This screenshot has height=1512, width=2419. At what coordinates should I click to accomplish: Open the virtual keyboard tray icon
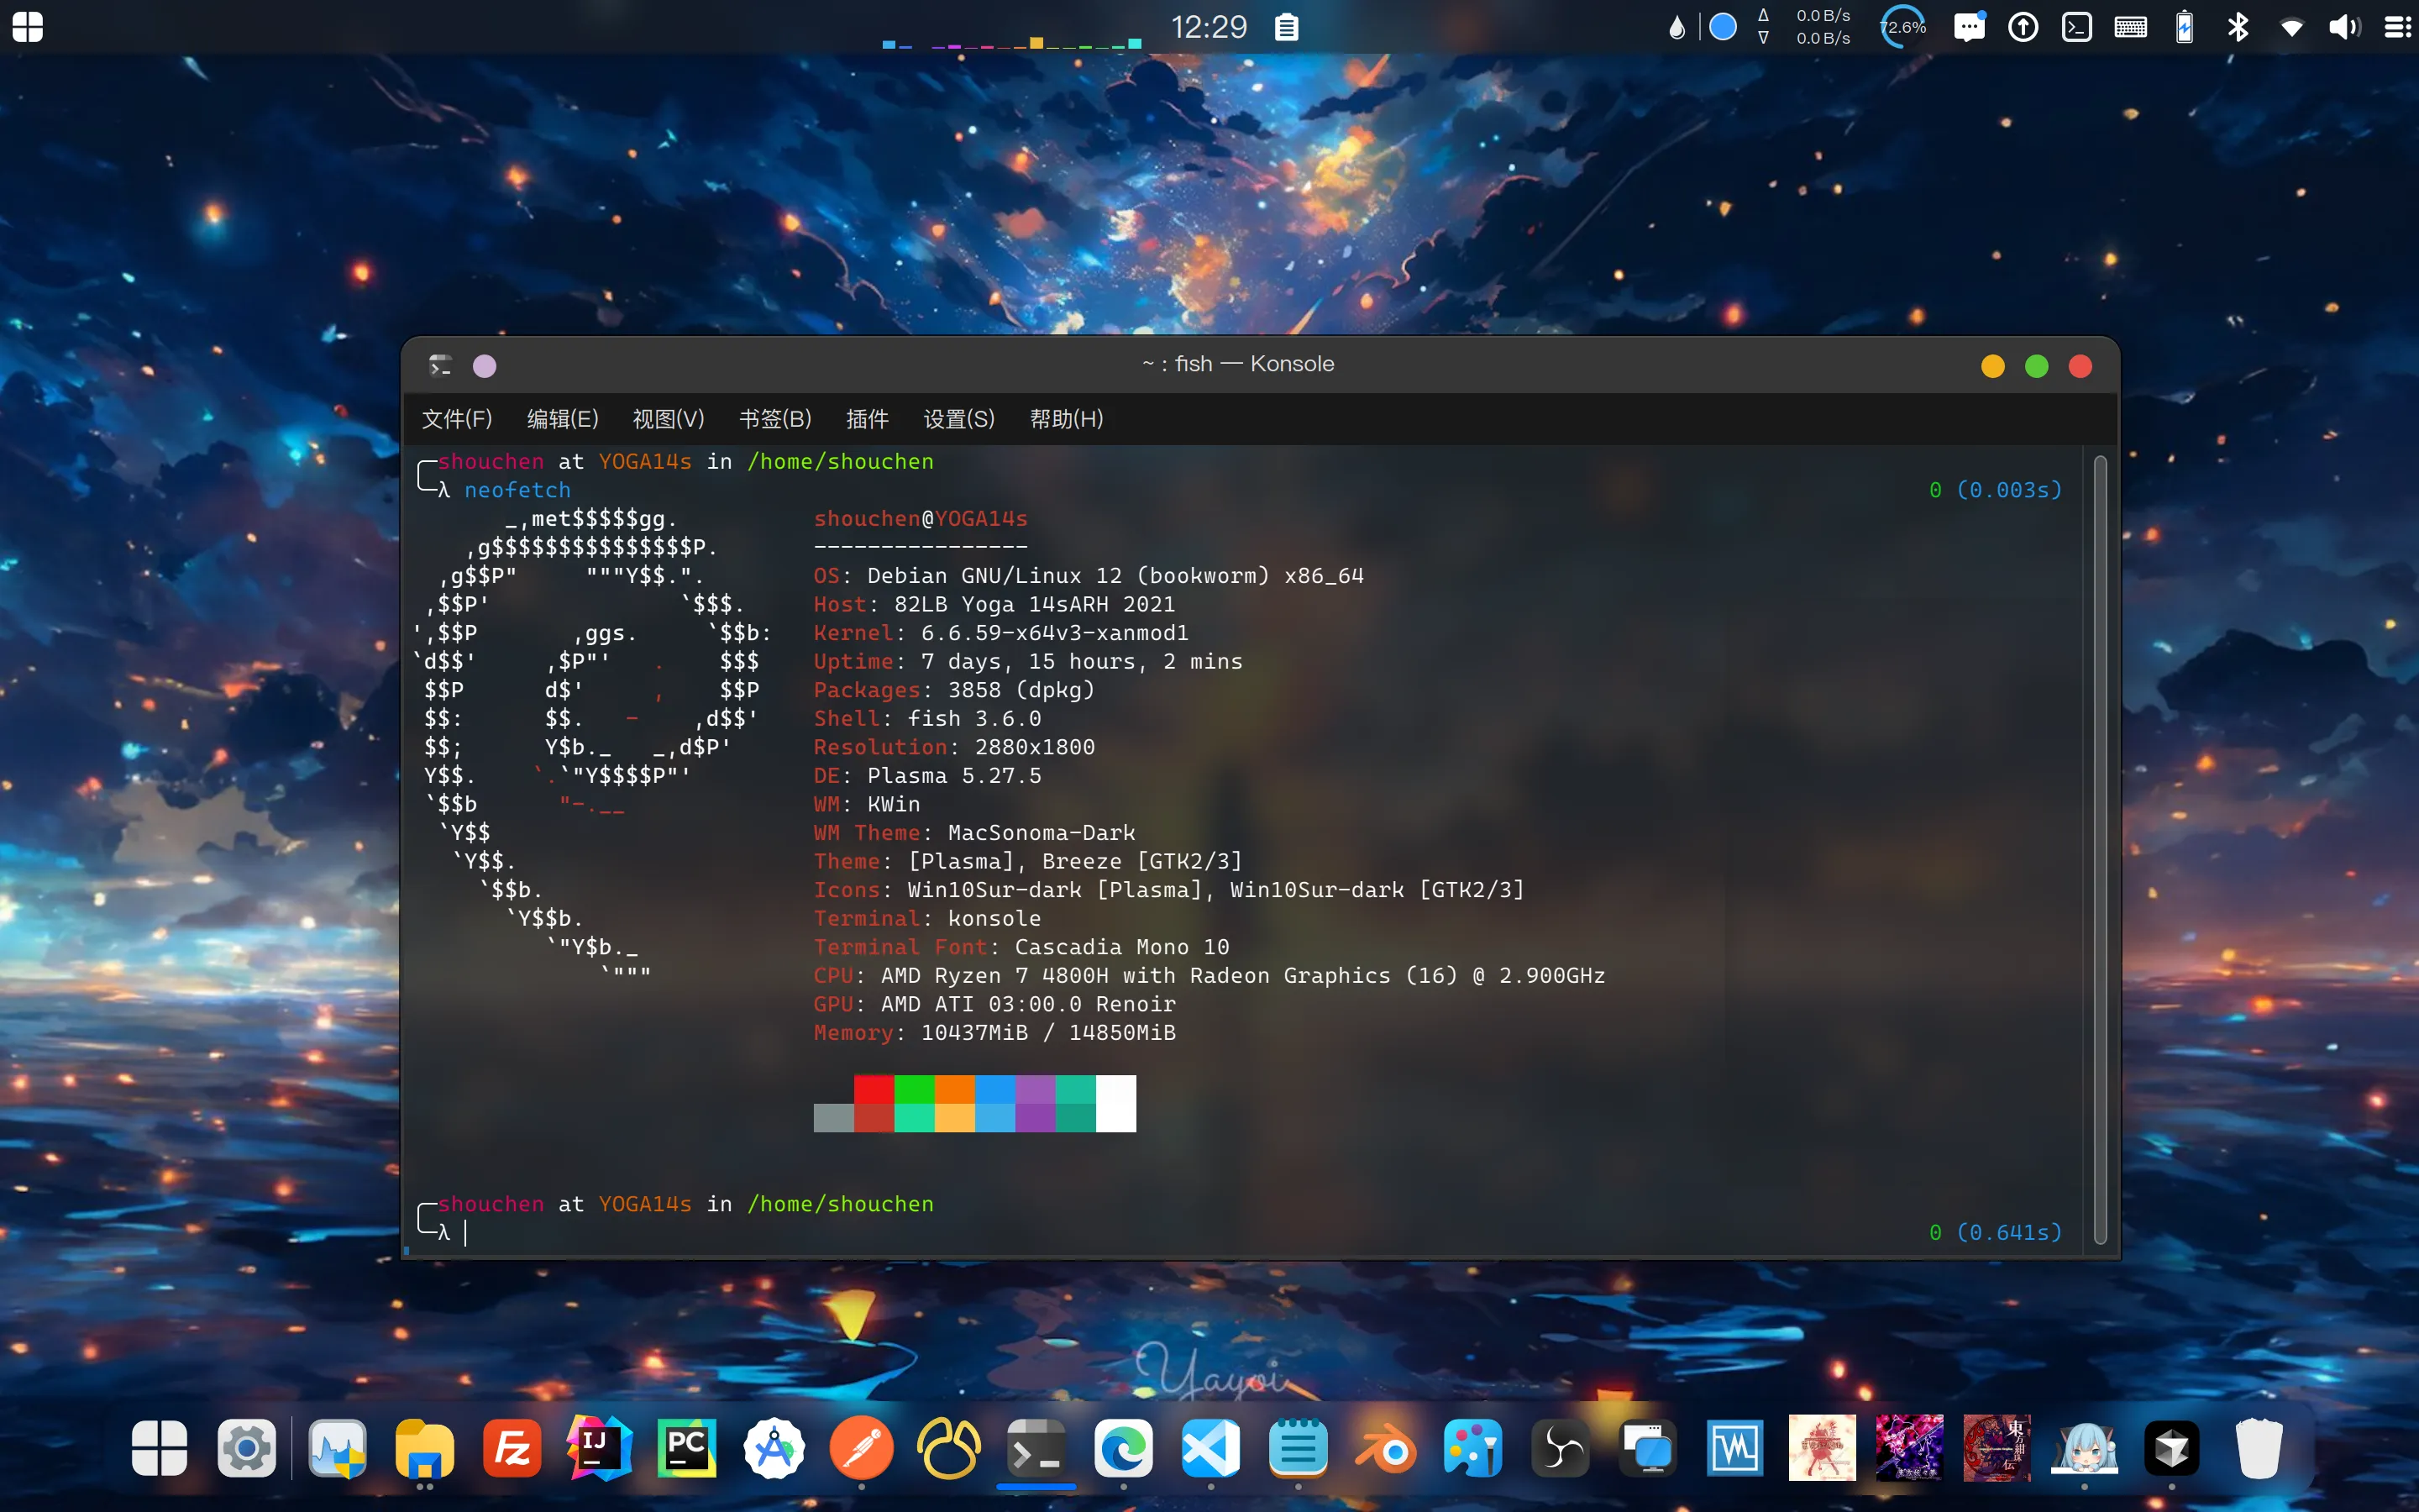2131,27
